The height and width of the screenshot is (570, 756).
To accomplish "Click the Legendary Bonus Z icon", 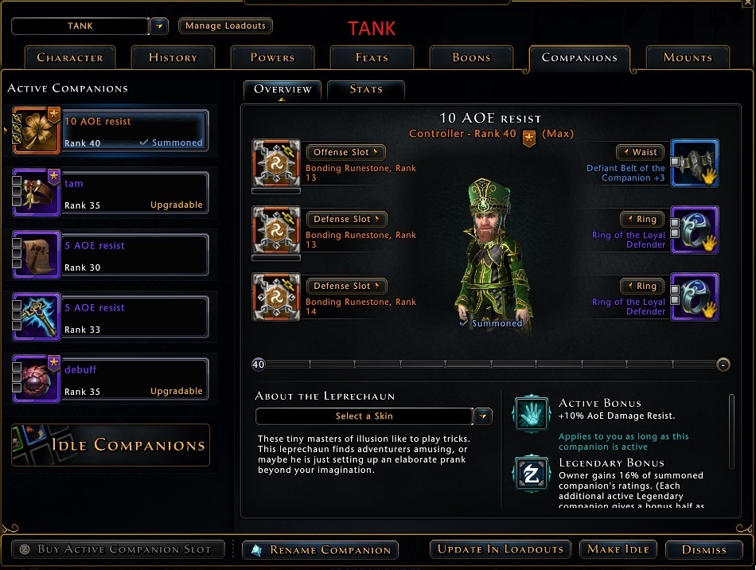I will pos(531,473).
